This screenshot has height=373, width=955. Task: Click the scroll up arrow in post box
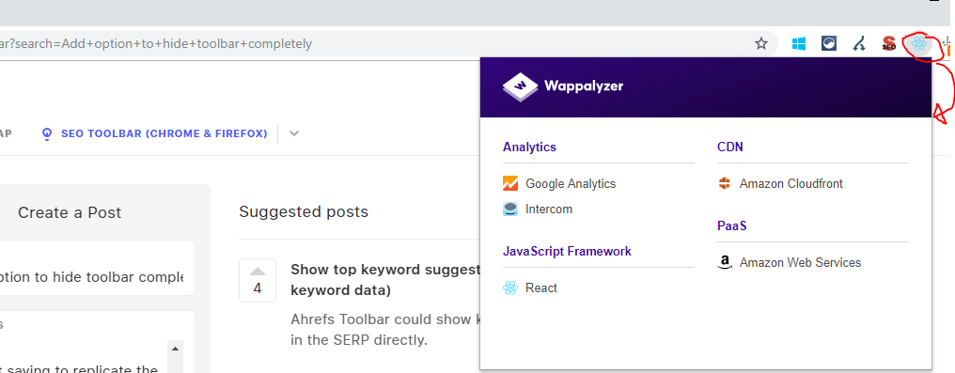point(176,349)
